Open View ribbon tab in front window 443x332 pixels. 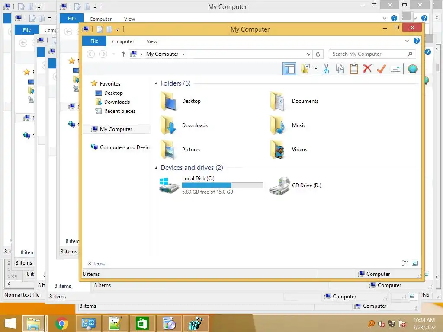(152, 41)
